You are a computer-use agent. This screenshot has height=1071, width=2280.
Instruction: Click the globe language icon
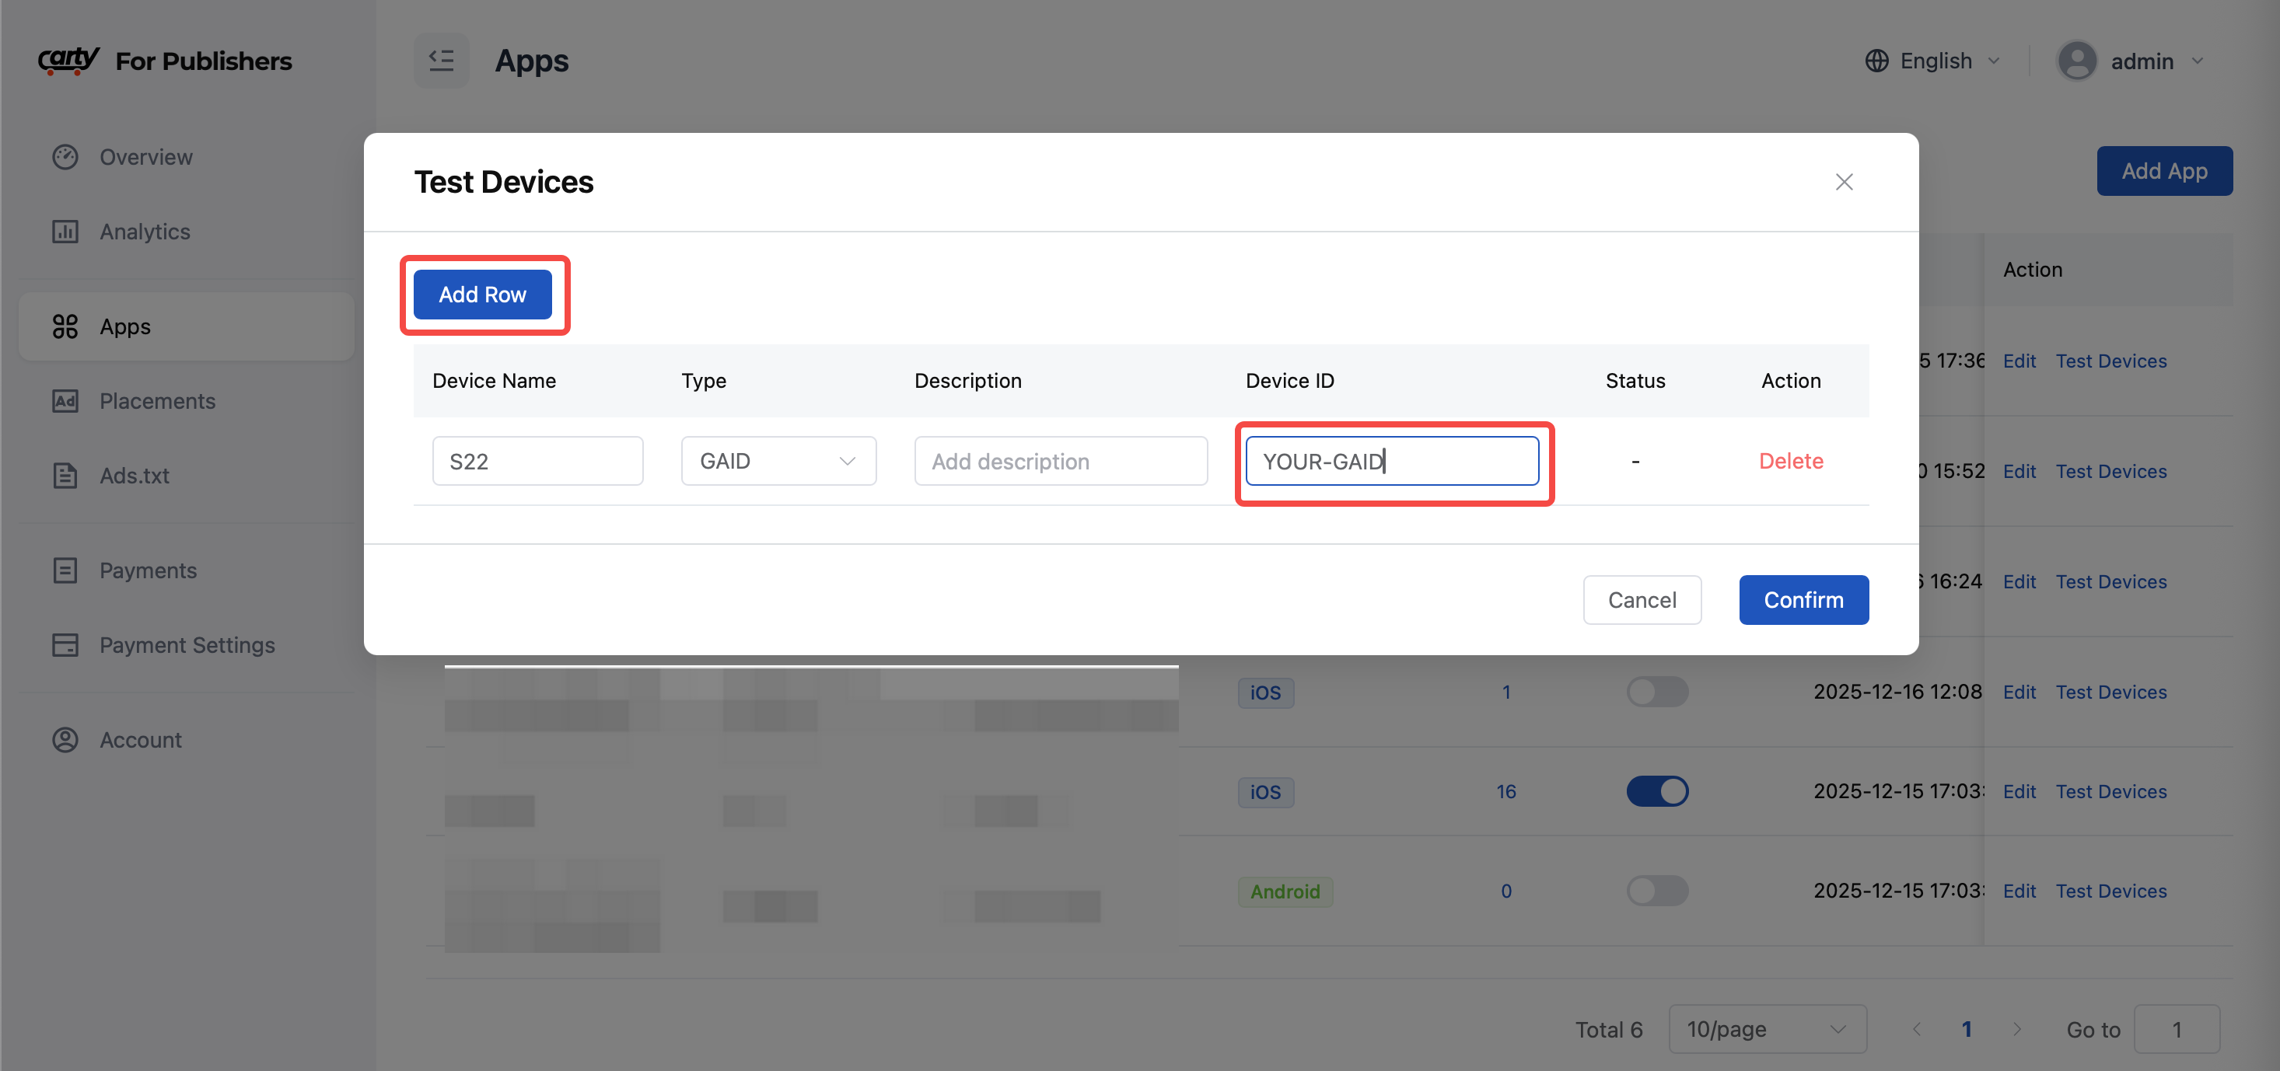pos(1876,60)
